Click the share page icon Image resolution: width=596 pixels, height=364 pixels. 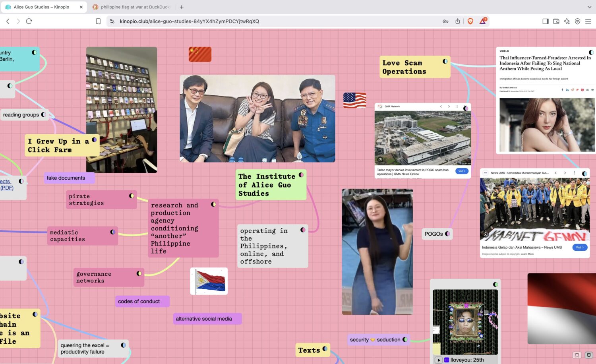(x=458, y=21)
